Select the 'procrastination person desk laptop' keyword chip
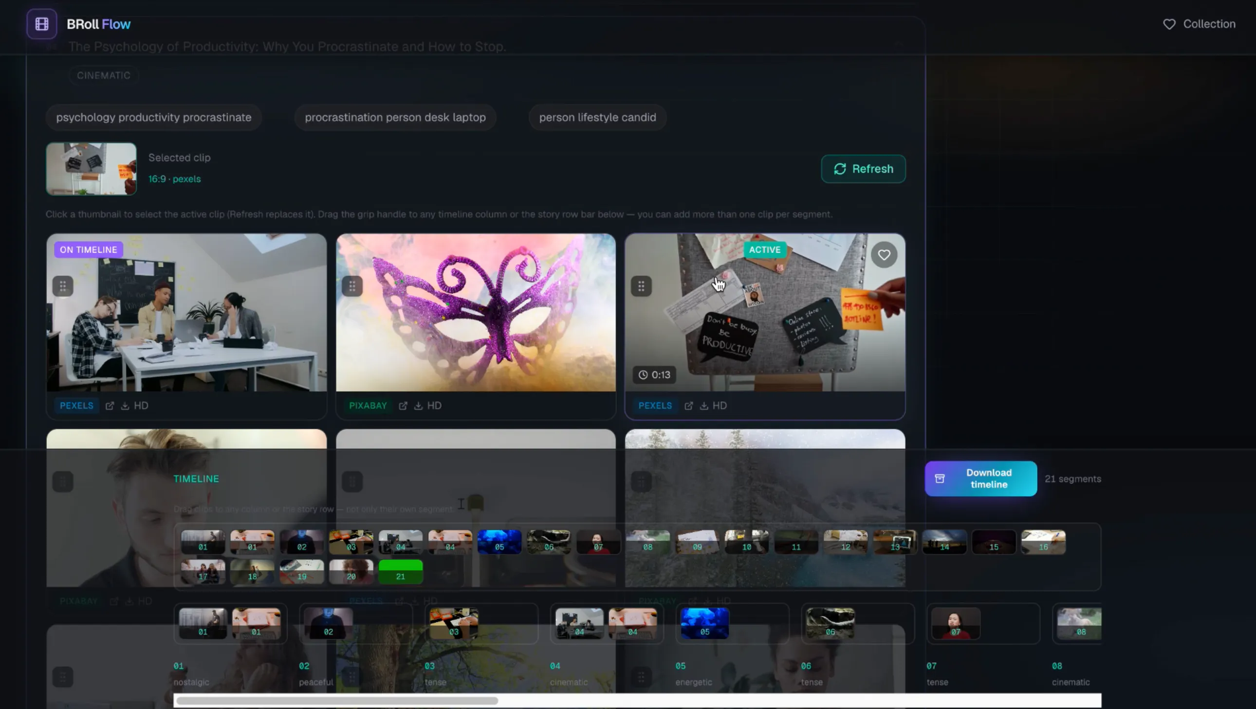 coord(395,117)
